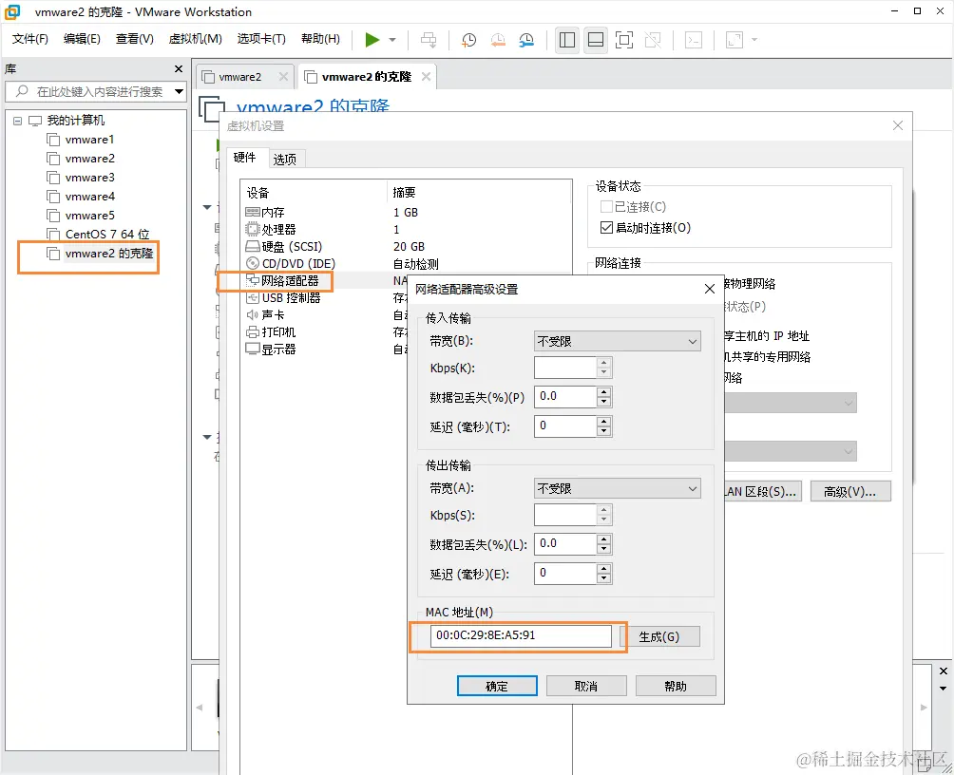
Task: Click the 帮助 button in advanced dialog
Action: point(676,686)
